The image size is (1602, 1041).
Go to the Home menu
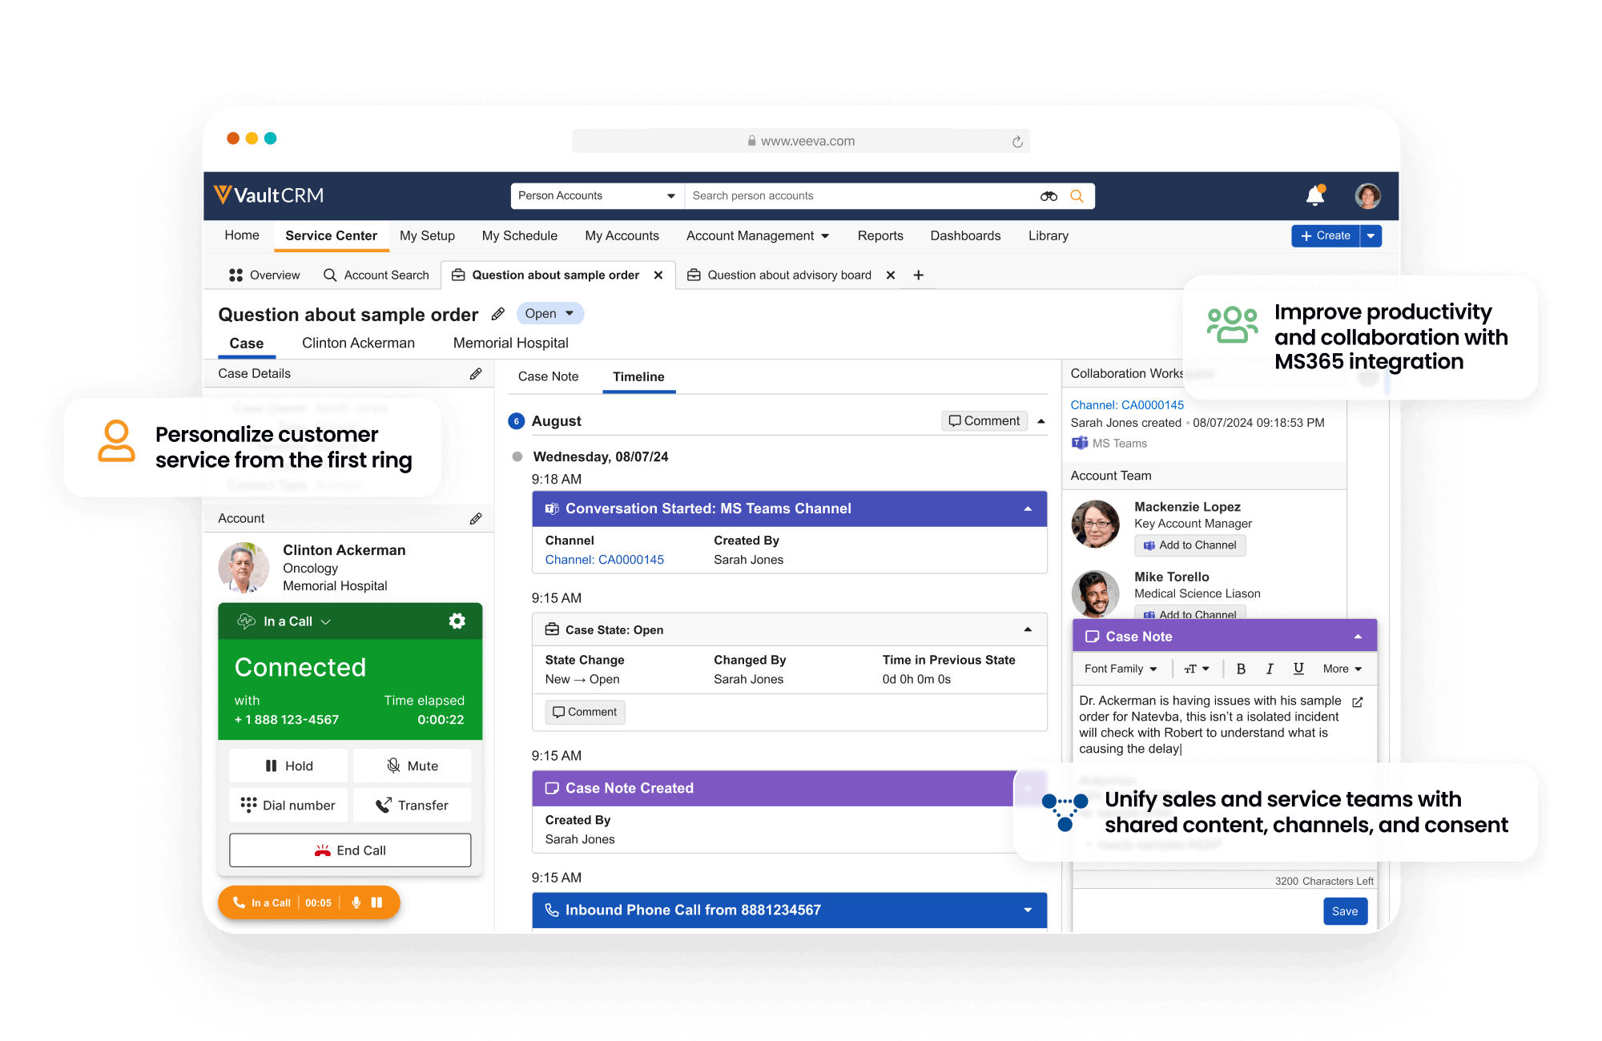[x=242, y=235]
